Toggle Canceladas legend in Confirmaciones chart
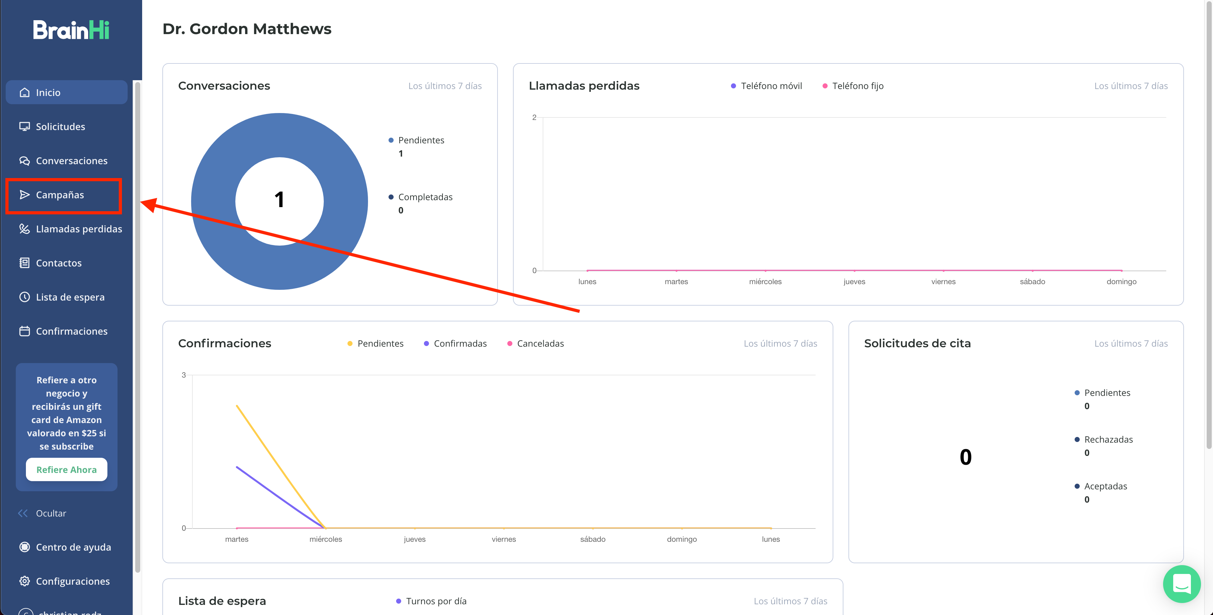1213x615 pixels. (535, 343)
